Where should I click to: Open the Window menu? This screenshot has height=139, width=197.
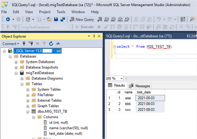78,12
